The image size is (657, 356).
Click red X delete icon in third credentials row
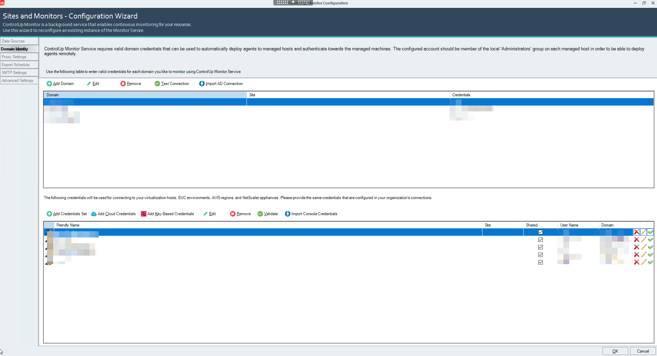pos(636,247)
